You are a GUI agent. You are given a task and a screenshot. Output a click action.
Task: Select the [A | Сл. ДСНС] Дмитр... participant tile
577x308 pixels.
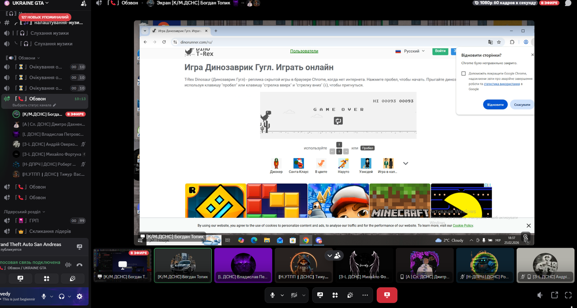coord(425,265)
